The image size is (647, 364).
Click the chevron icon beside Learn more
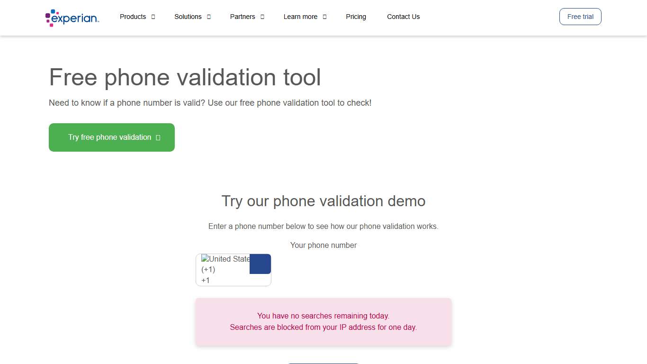click(x=324, y=17)
